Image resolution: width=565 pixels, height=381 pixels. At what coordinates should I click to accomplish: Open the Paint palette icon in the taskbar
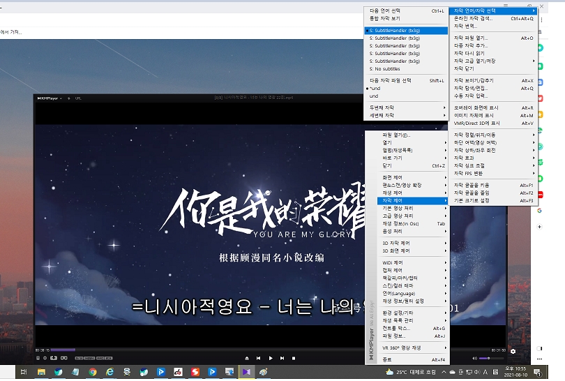[264, 372]
